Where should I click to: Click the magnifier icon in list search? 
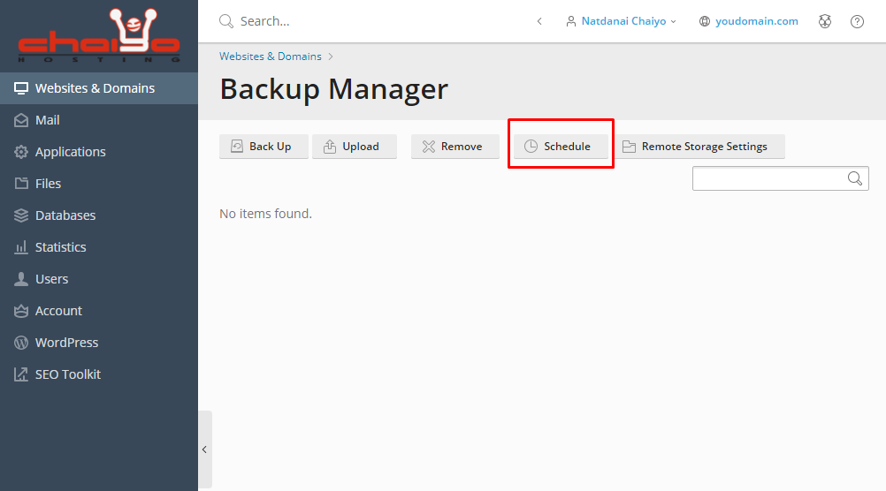point(855,178)
